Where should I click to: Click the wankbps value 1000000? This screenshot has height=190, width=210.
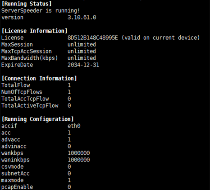click(79, 153)
